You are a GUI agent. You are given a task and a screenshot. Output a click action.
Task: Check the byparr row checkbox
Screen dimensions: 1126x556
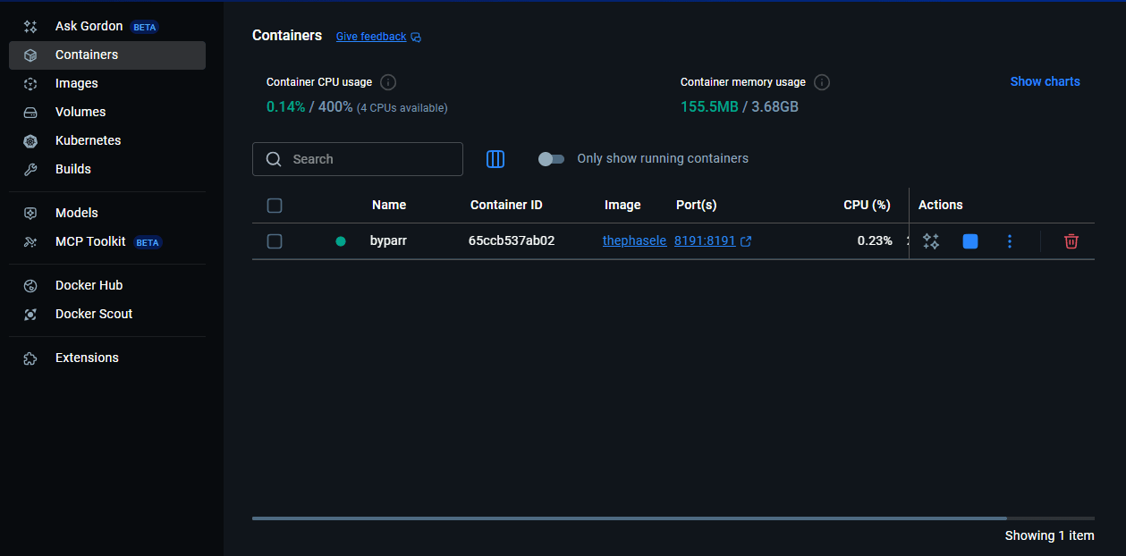(x=275, y=241)
